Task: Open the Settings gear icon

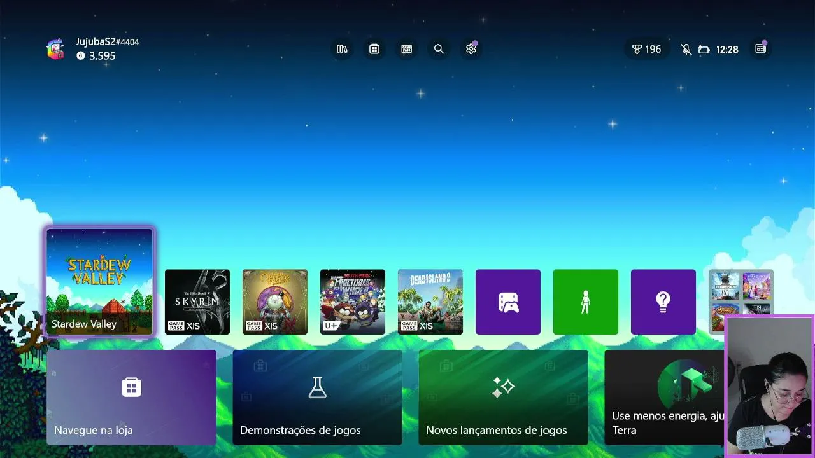Action: (x=471, y=49)
